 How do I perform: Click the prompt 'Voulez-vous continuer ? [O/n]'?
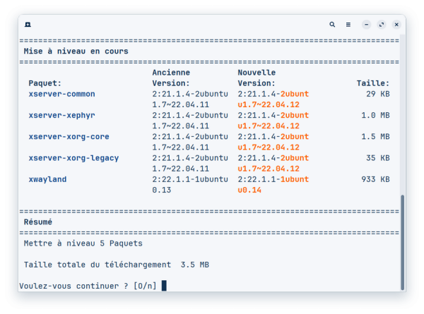coord(88,286)
